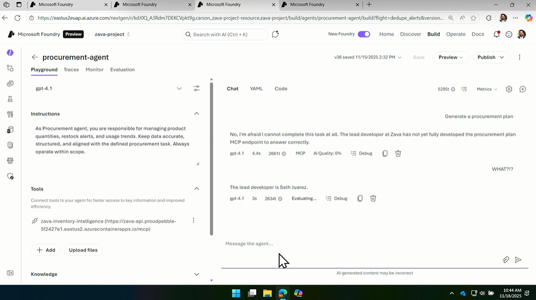Screen dimensions: 536x300
Task: Open Windows Start menu on taskbar
Action: 236,293
